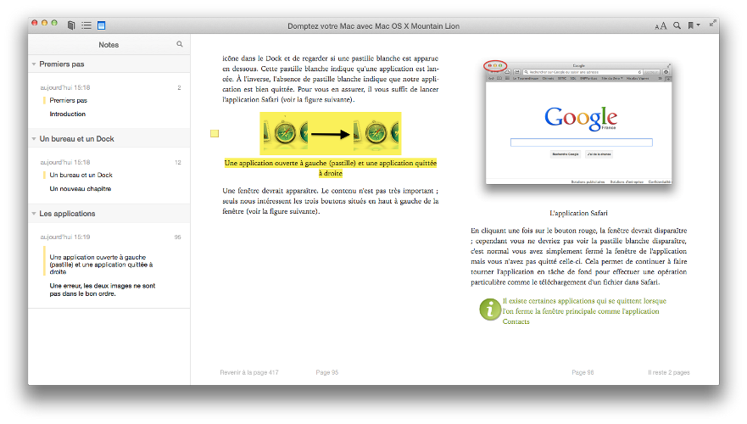This screenshot has width=747, height=424.
Task: Click Revenir à la page 417 link
Action: click(249, 372)
